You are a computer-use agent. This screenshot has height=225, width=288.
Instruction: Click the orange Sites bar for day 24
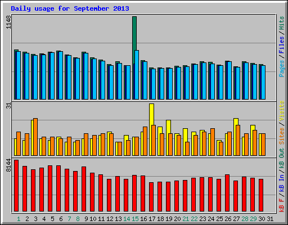pyautogui.click(x=213, y=142)
